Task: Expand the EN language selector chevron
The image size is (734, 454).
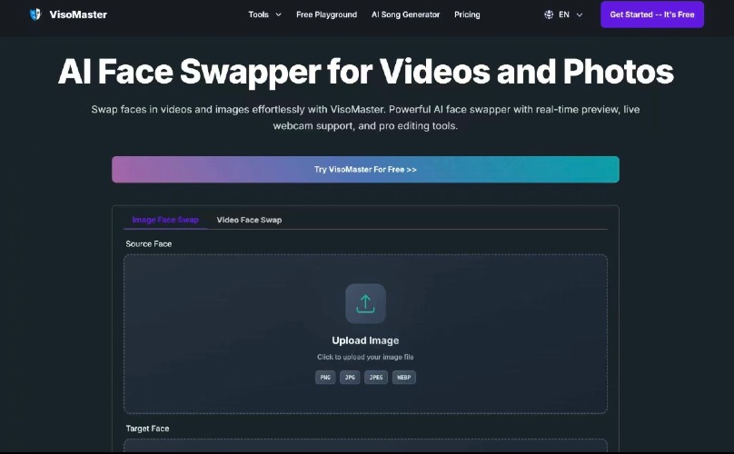Action: pyautogui.click(x=579, y=15)
